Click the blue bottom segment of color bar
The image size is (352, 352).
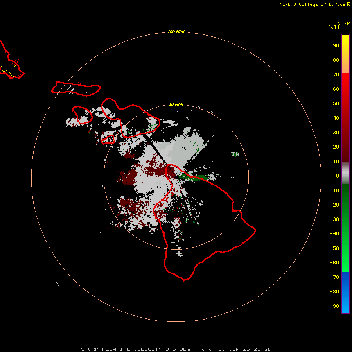pos(345,293)
